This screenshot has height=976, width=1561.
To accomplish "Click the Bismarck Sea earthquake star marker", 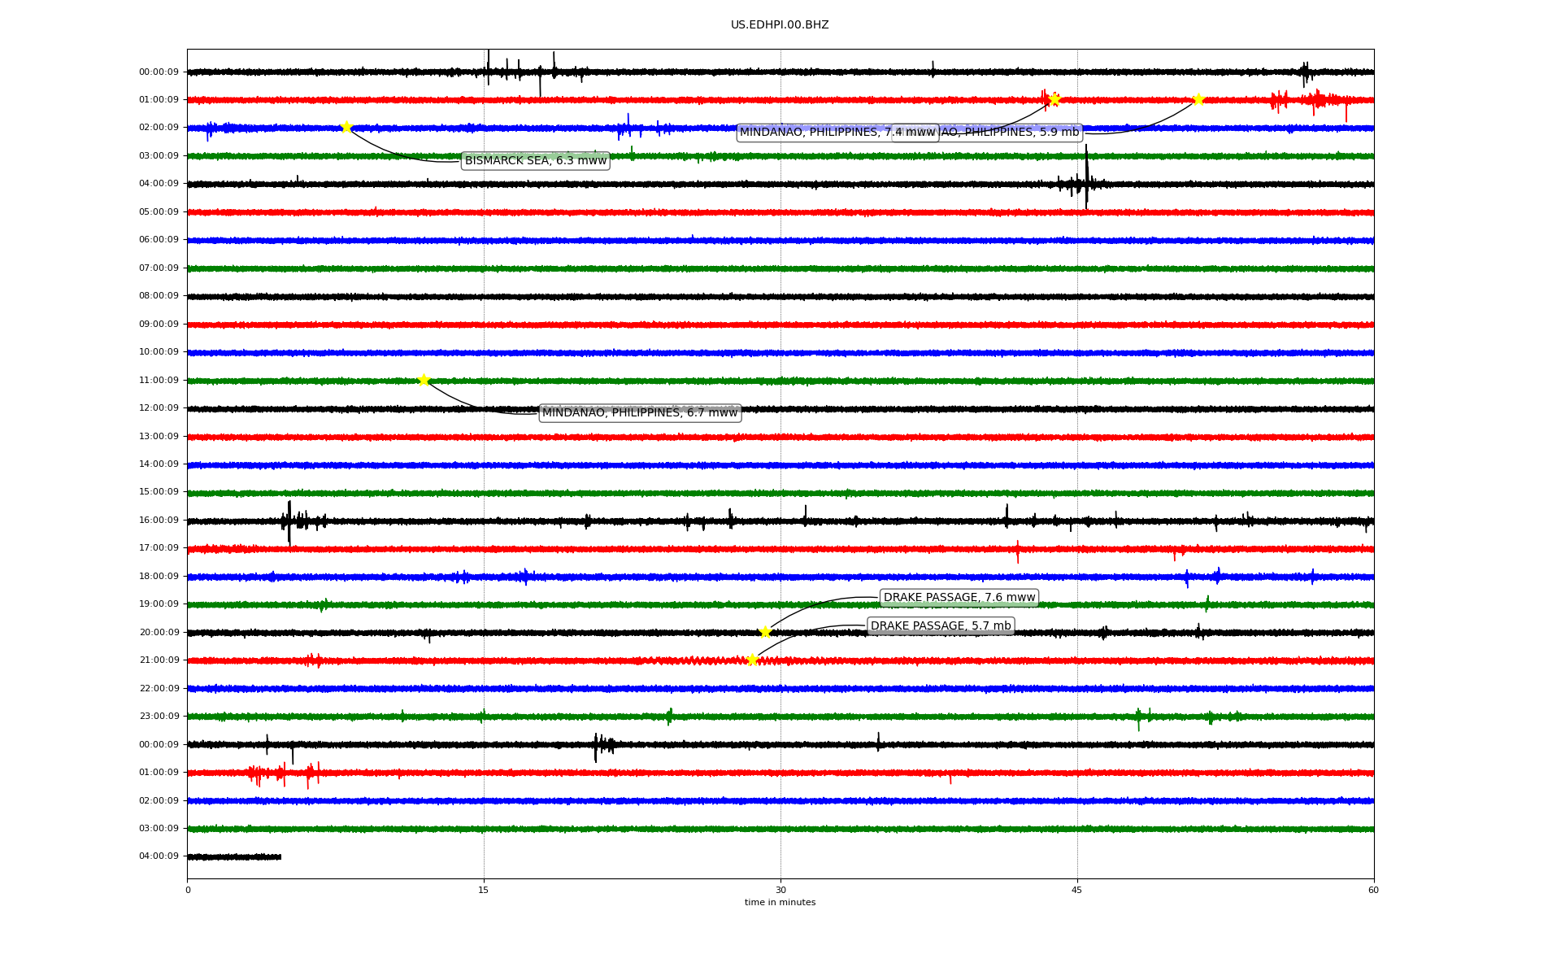I will [x=346, y=127].
